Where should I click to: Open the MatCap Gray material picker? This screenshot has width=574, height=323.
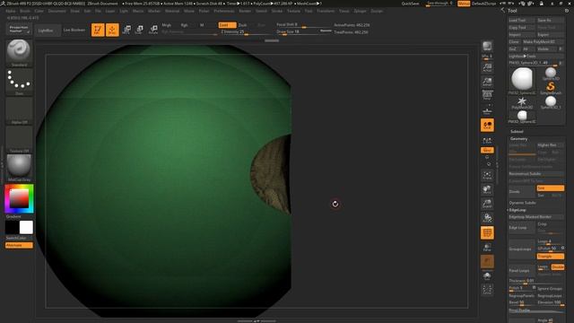coord(19,168)
